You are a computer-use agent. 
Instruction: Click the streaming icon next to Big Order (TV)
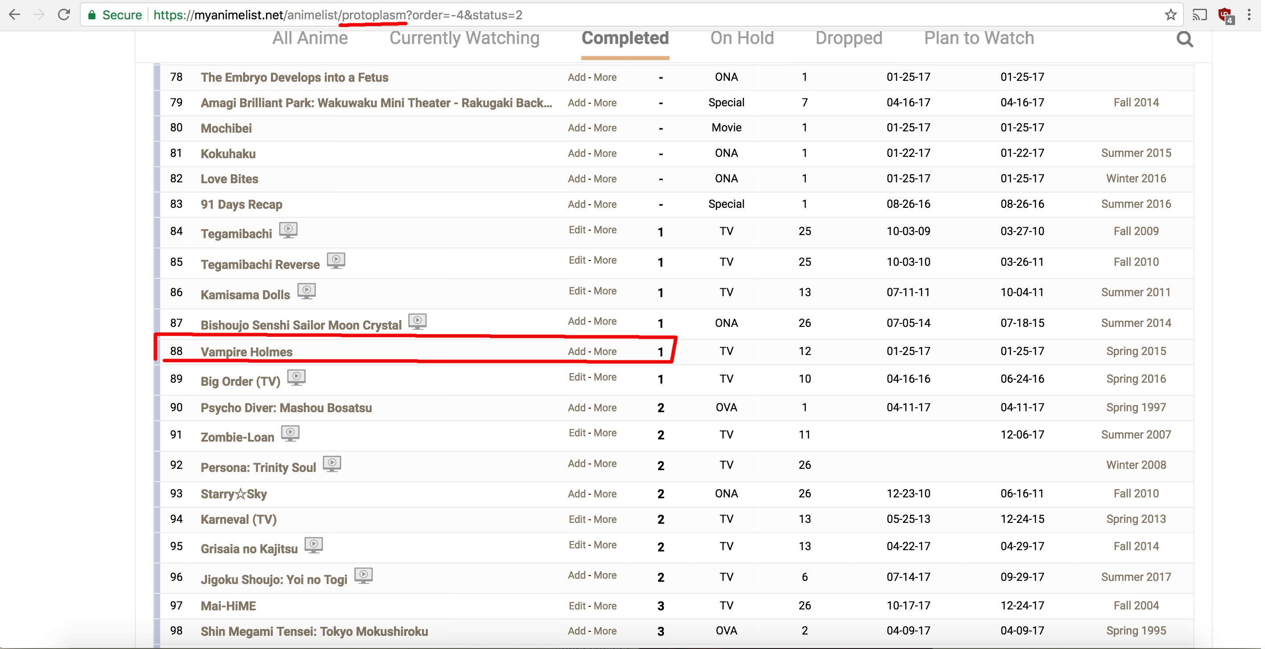point(296,377)
